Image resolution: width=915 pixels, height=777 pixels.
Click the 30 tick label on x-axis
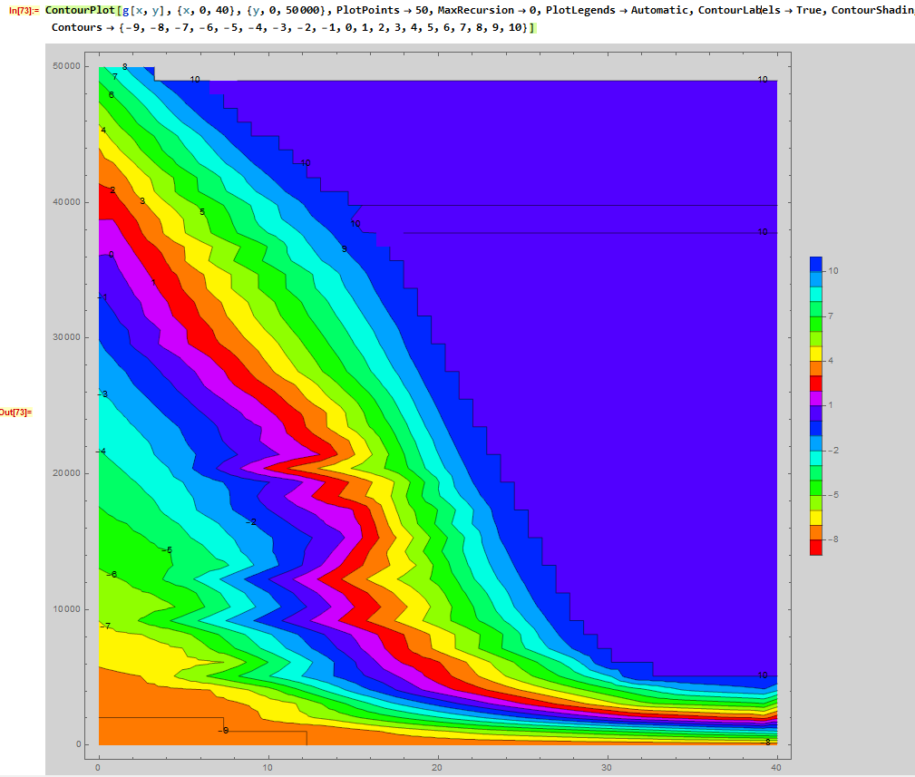[607, 767]
